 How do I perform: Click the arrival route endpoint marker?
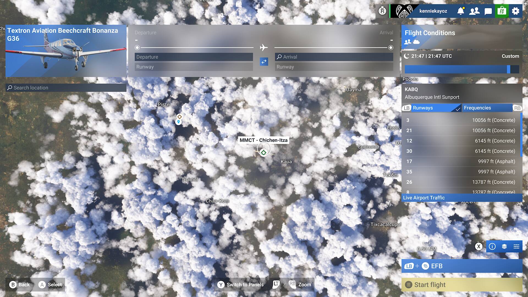click(x=391, y=48)
